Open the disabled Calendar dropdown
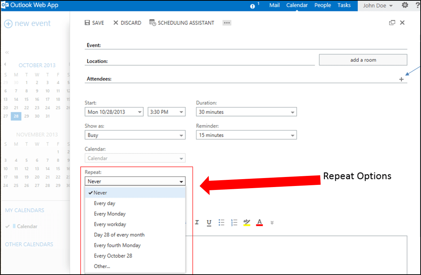This screenshot has height=275, width=421. 135,158
